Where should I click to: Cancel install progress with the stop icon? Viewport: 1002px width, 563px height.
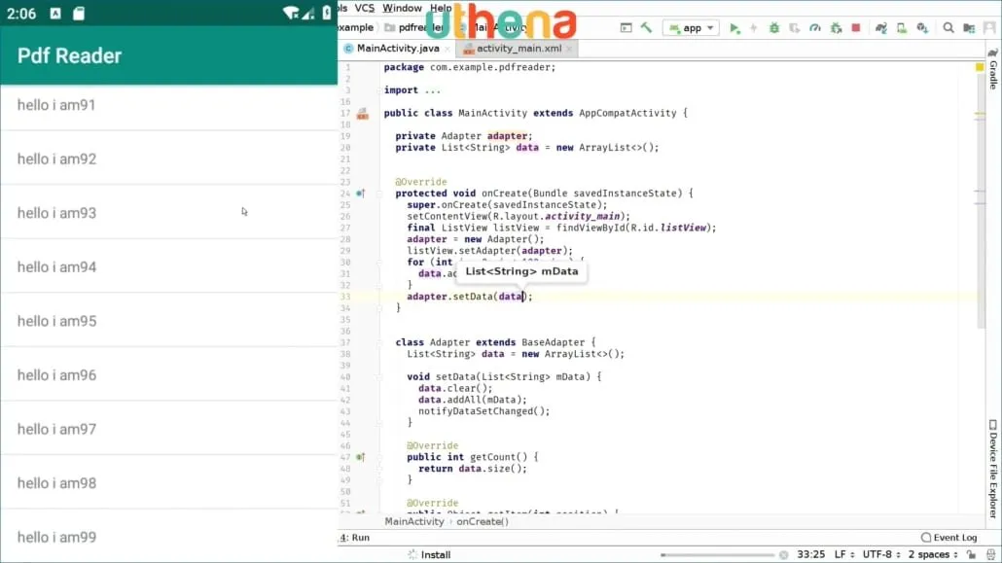click(x=783, y=554)
